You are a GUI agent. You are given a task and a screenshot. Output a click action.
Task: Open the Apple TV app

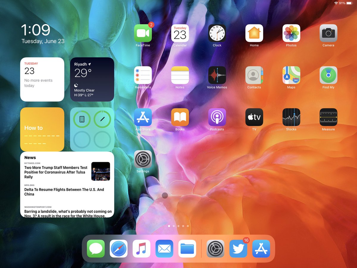(254, 117)
